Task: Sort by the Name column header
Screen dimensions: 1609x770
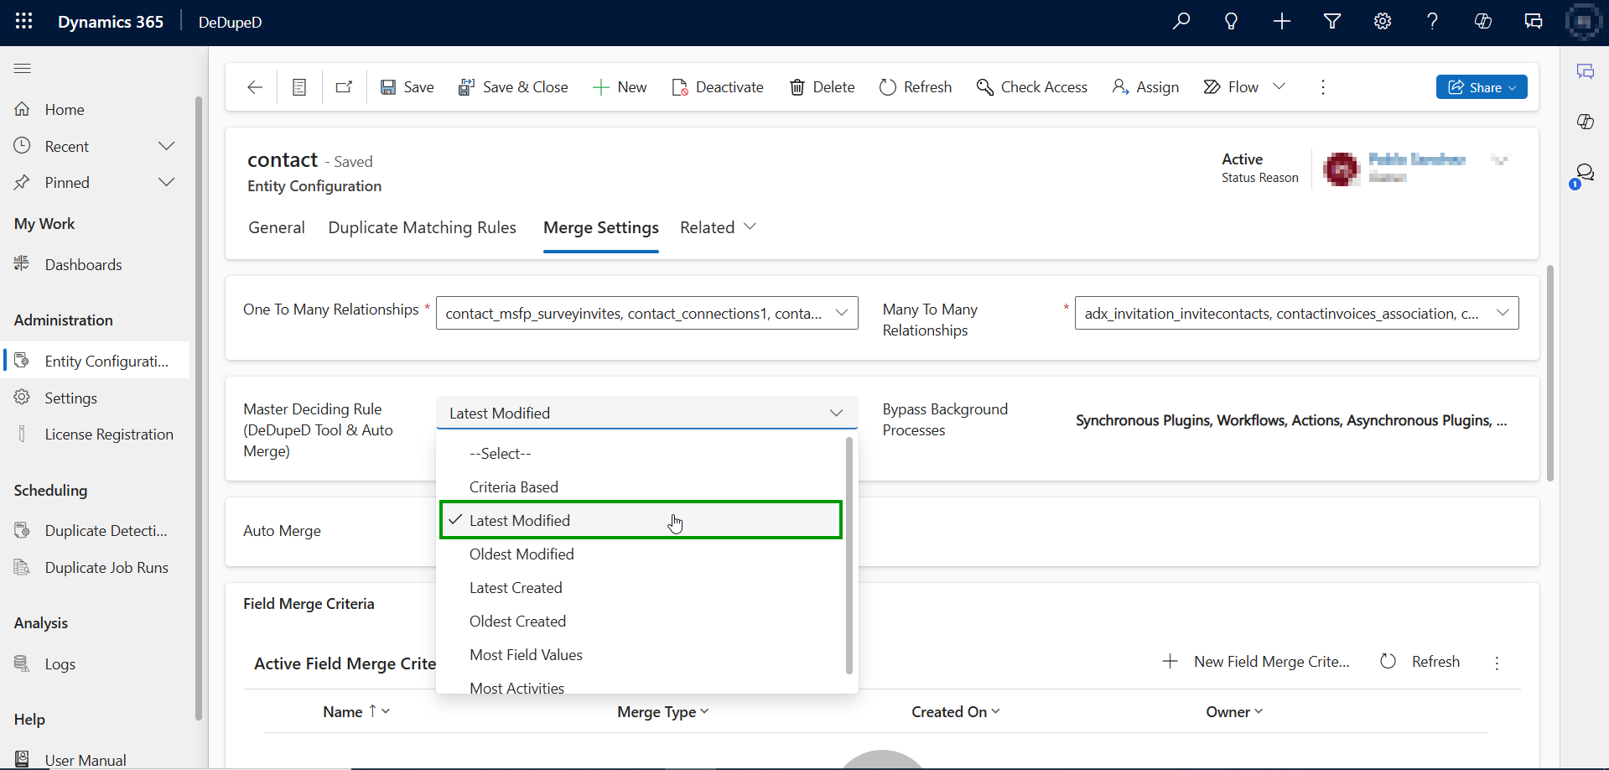Action: (x=343, y=712)
